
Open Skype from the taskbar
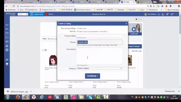tap(90, 97)
